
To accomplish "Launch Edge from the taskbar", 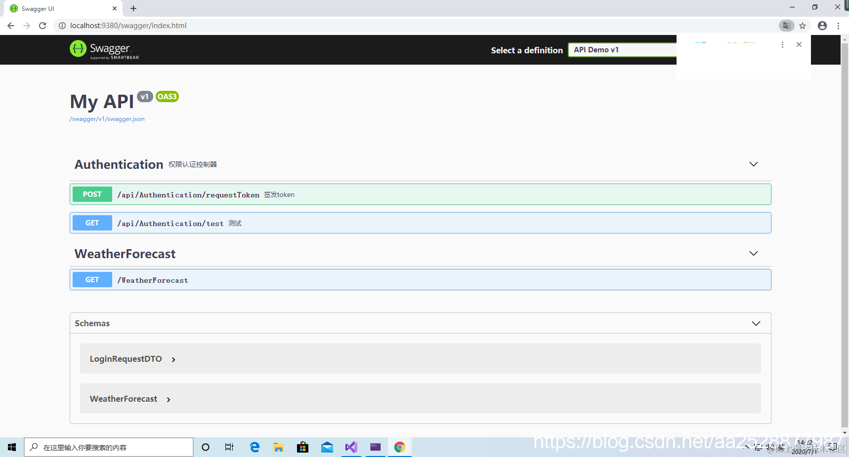I will [x=255, y=447].
